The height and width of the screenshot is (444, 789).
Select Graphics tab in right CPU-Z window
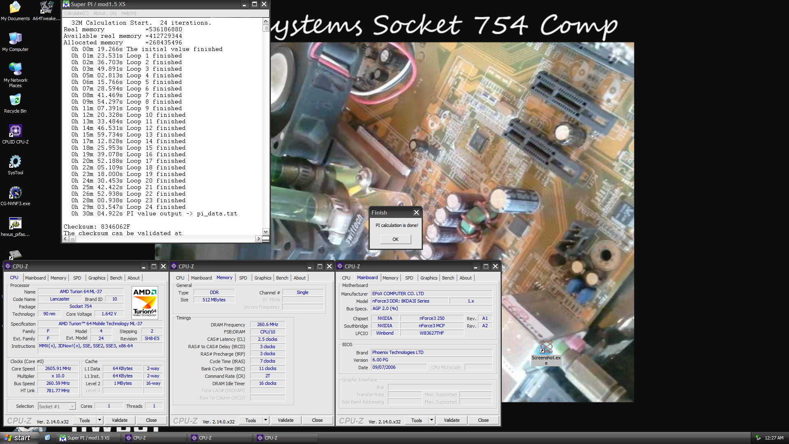pos(429,278)
